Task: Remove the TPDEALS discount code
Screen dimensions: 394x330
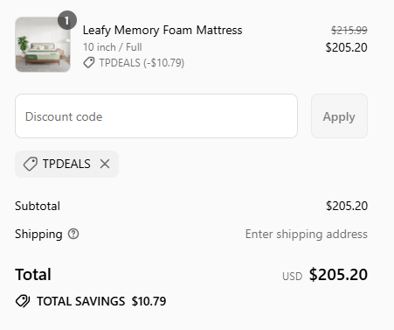Action: [105, 164]
